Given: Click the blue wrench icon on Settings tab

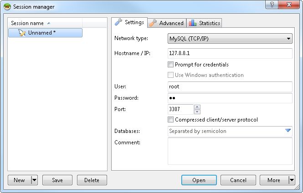Looking at the screenshot, I should [x=118, y=22].
